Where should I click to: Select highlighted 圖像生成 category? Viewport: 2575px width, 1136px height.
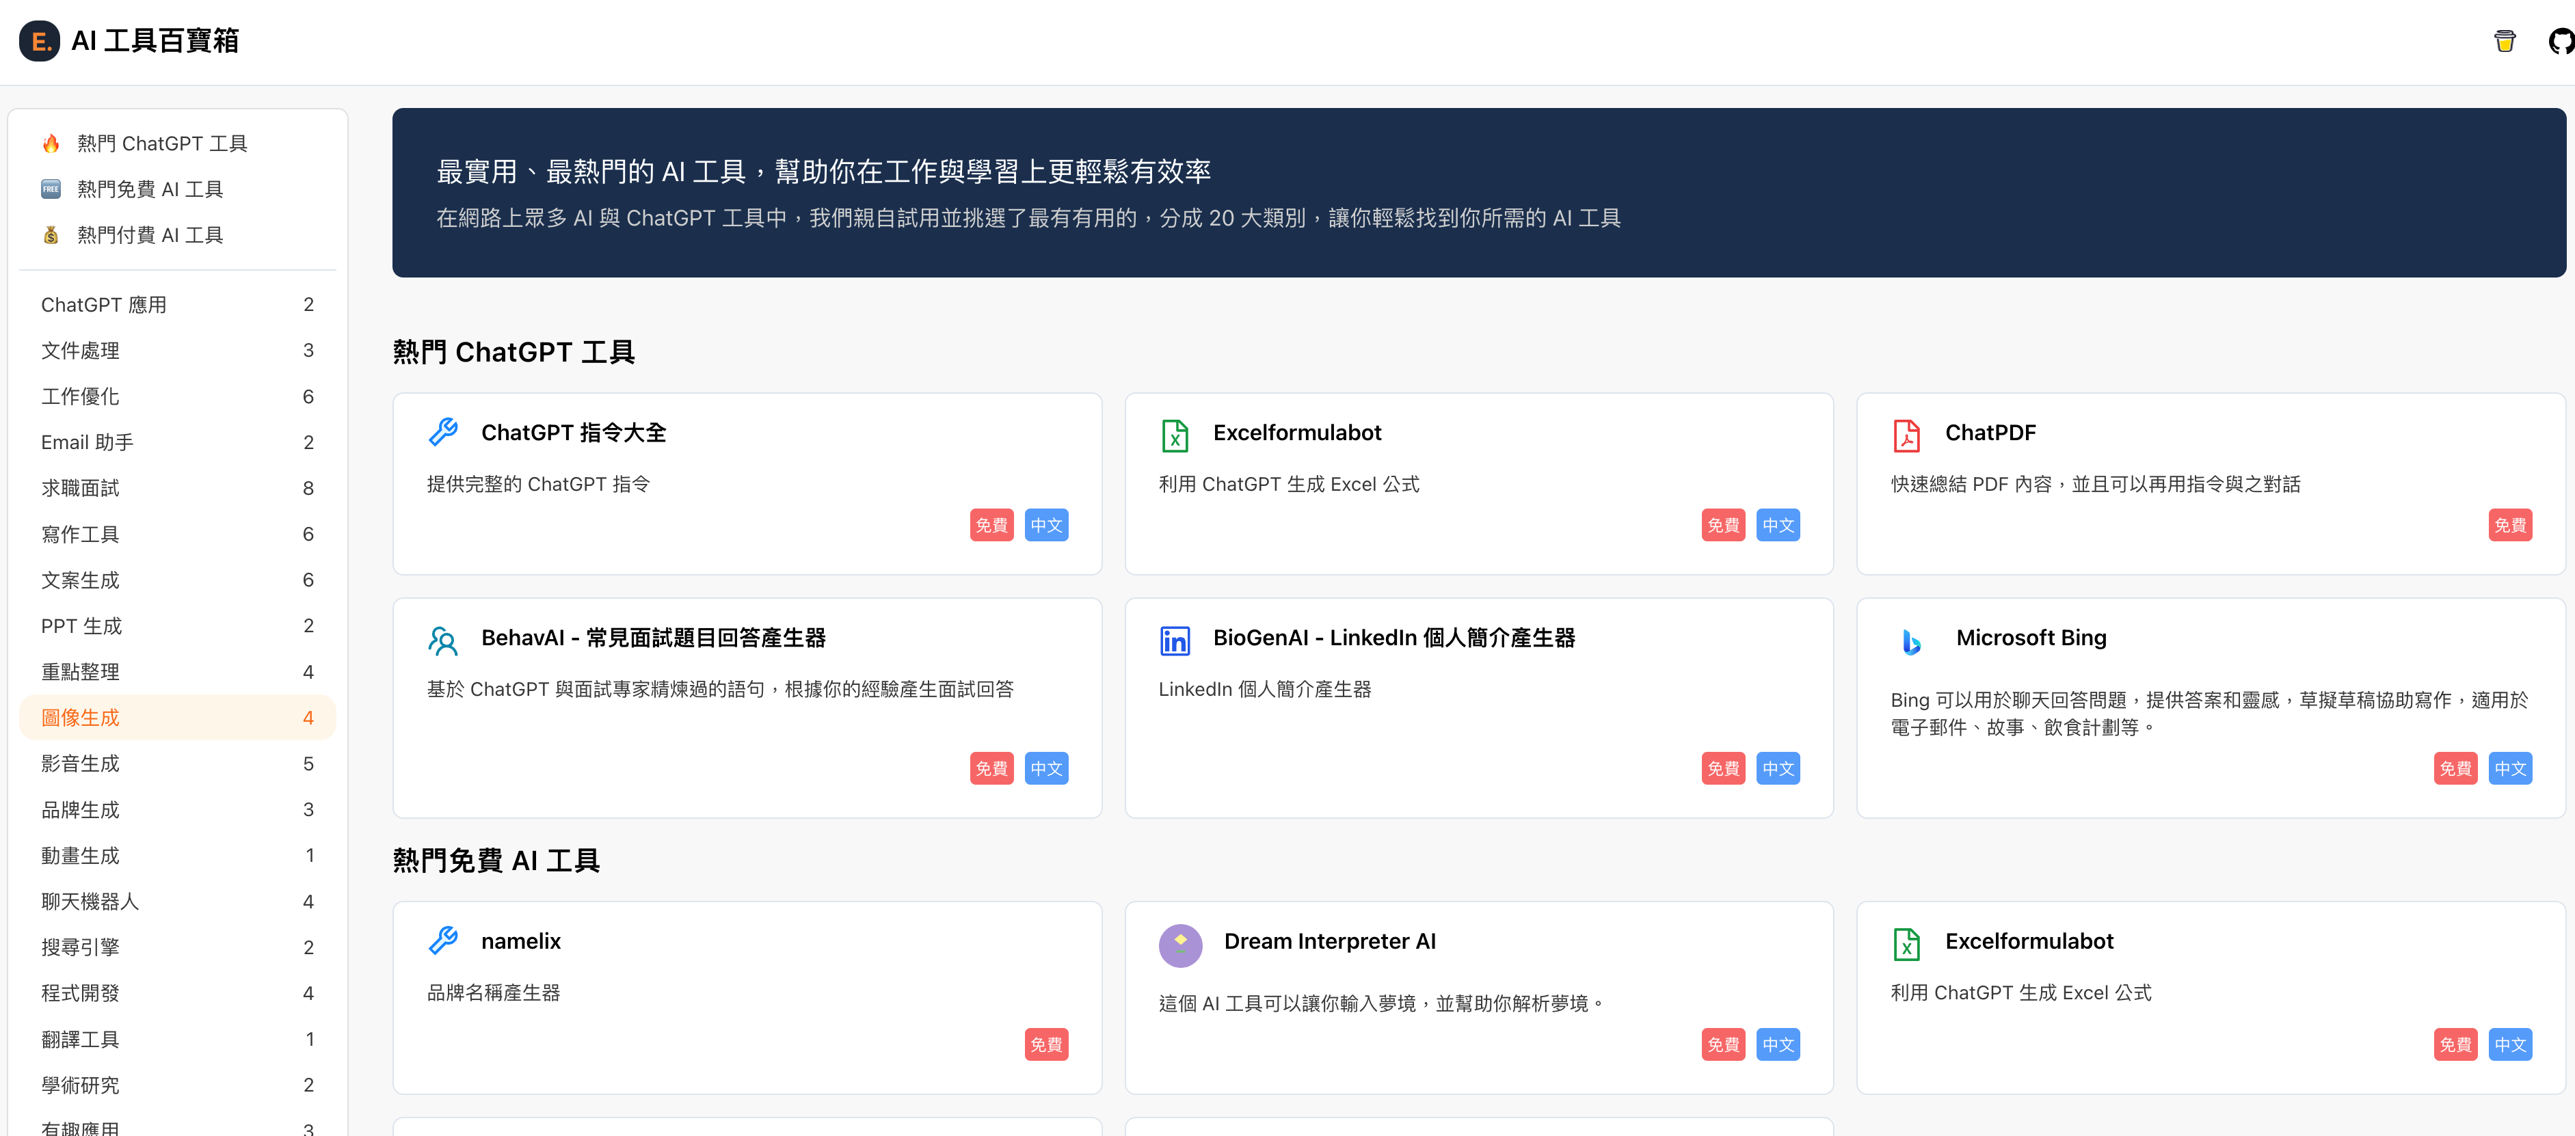(178, 718)
